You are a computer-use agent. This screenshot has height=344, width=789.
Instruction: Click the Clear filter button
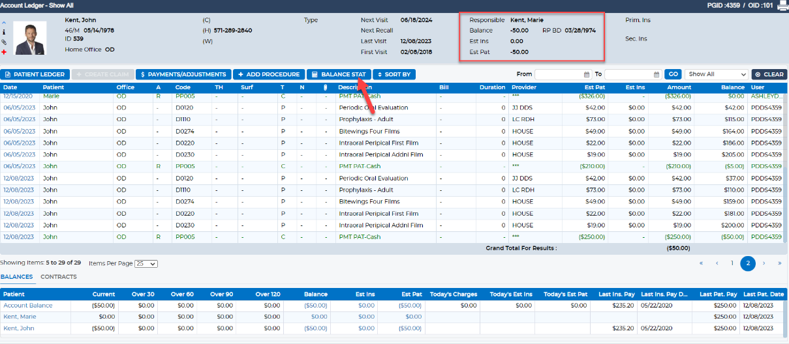pos(769,74)
